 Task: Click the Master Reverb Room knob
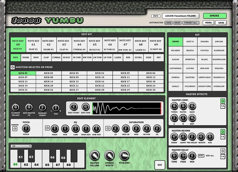coord(174,137)
